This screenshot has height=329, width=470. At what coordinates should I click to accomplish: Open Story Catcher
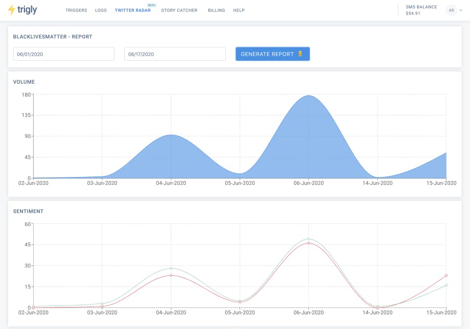179,10
